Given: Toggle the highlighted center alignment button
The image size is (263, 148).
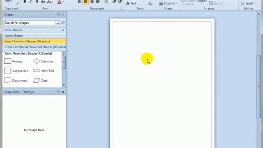Looking at the screenshot, I should point(85,2).
